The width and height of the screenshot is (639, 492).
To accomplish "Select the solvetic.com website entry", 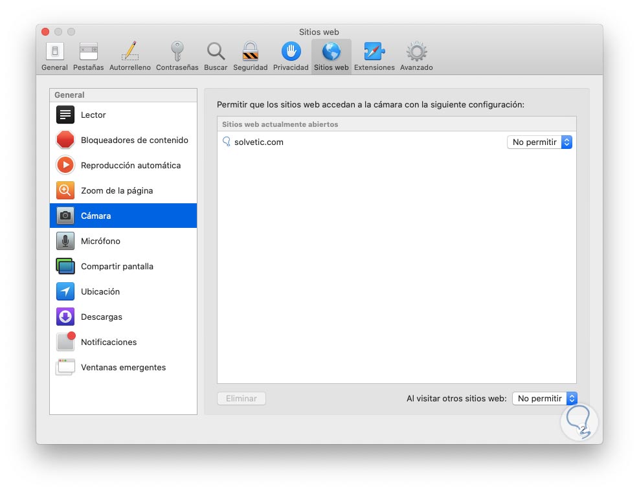I will [x=258, y=142].
